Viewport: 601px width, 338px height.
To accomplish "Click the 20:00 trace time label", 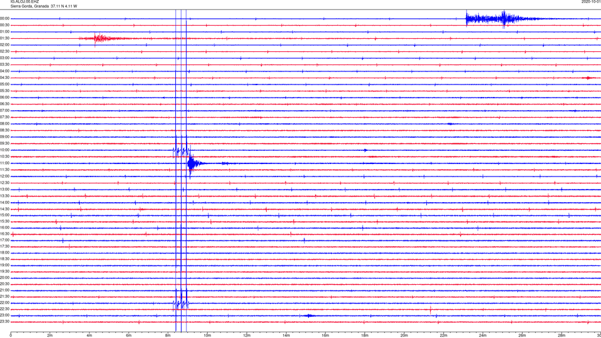I will point(5,278).
